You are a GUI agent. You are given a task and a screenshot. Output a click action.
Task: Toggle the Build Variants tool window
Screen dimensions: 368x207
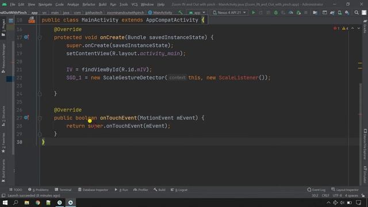3,171
